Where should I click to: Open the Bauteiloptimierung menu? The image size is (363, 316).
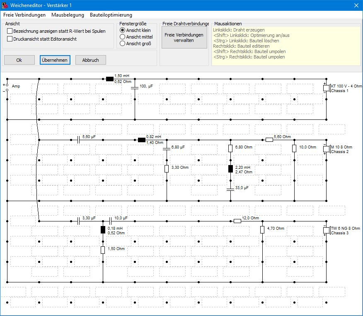pyautogui.click(x=111, y=15)
